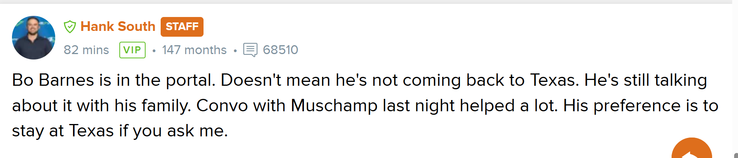The height and width of the screenshot is (158, 738).
Task: Click the word portal in the post
Action: click(190, 80)
